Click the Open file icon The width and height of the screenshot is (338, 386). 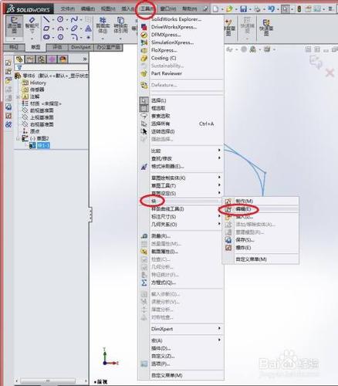[229, 9]
